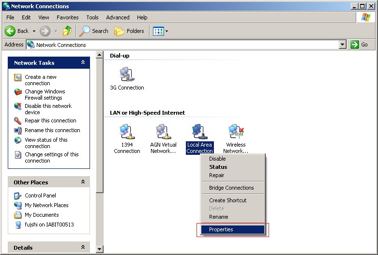Click the View status globe icon
This screenshot has width=378, height=255.
pos(18,140)
